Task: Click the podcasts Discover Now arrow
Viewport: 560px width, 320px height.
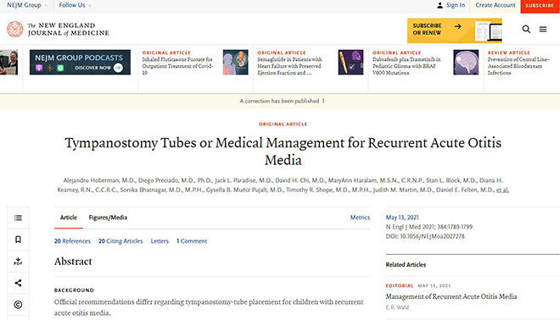Action: (x=118, y=68)
